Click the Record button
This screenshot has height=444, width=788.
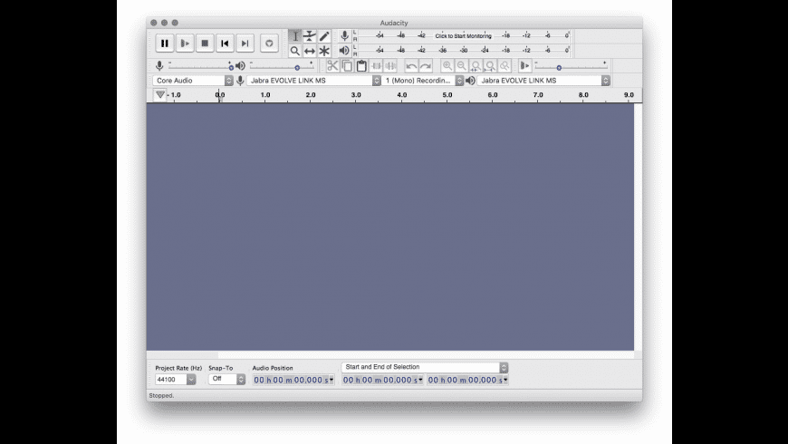click(269, 43)
